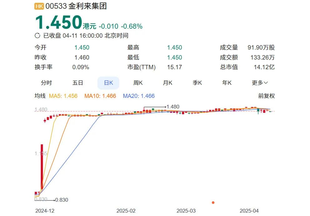Click the 0.830 low price label

point(62,200)
